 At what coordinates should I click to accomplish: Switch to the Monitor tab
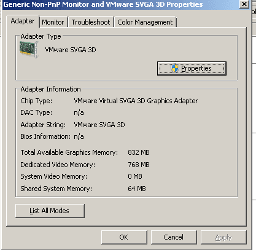tap(53, 22)
